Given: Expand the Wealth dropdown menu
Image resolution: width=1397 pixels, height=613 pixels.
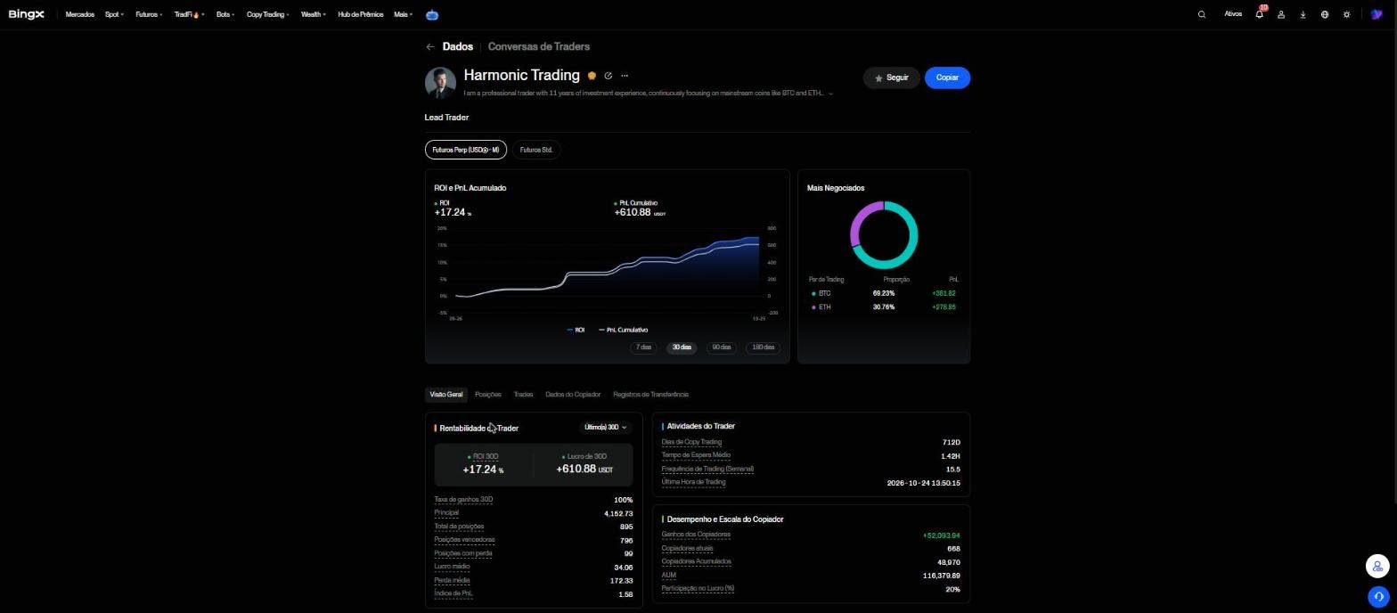Looking at the screenshot, I should [x=313, y=14].
